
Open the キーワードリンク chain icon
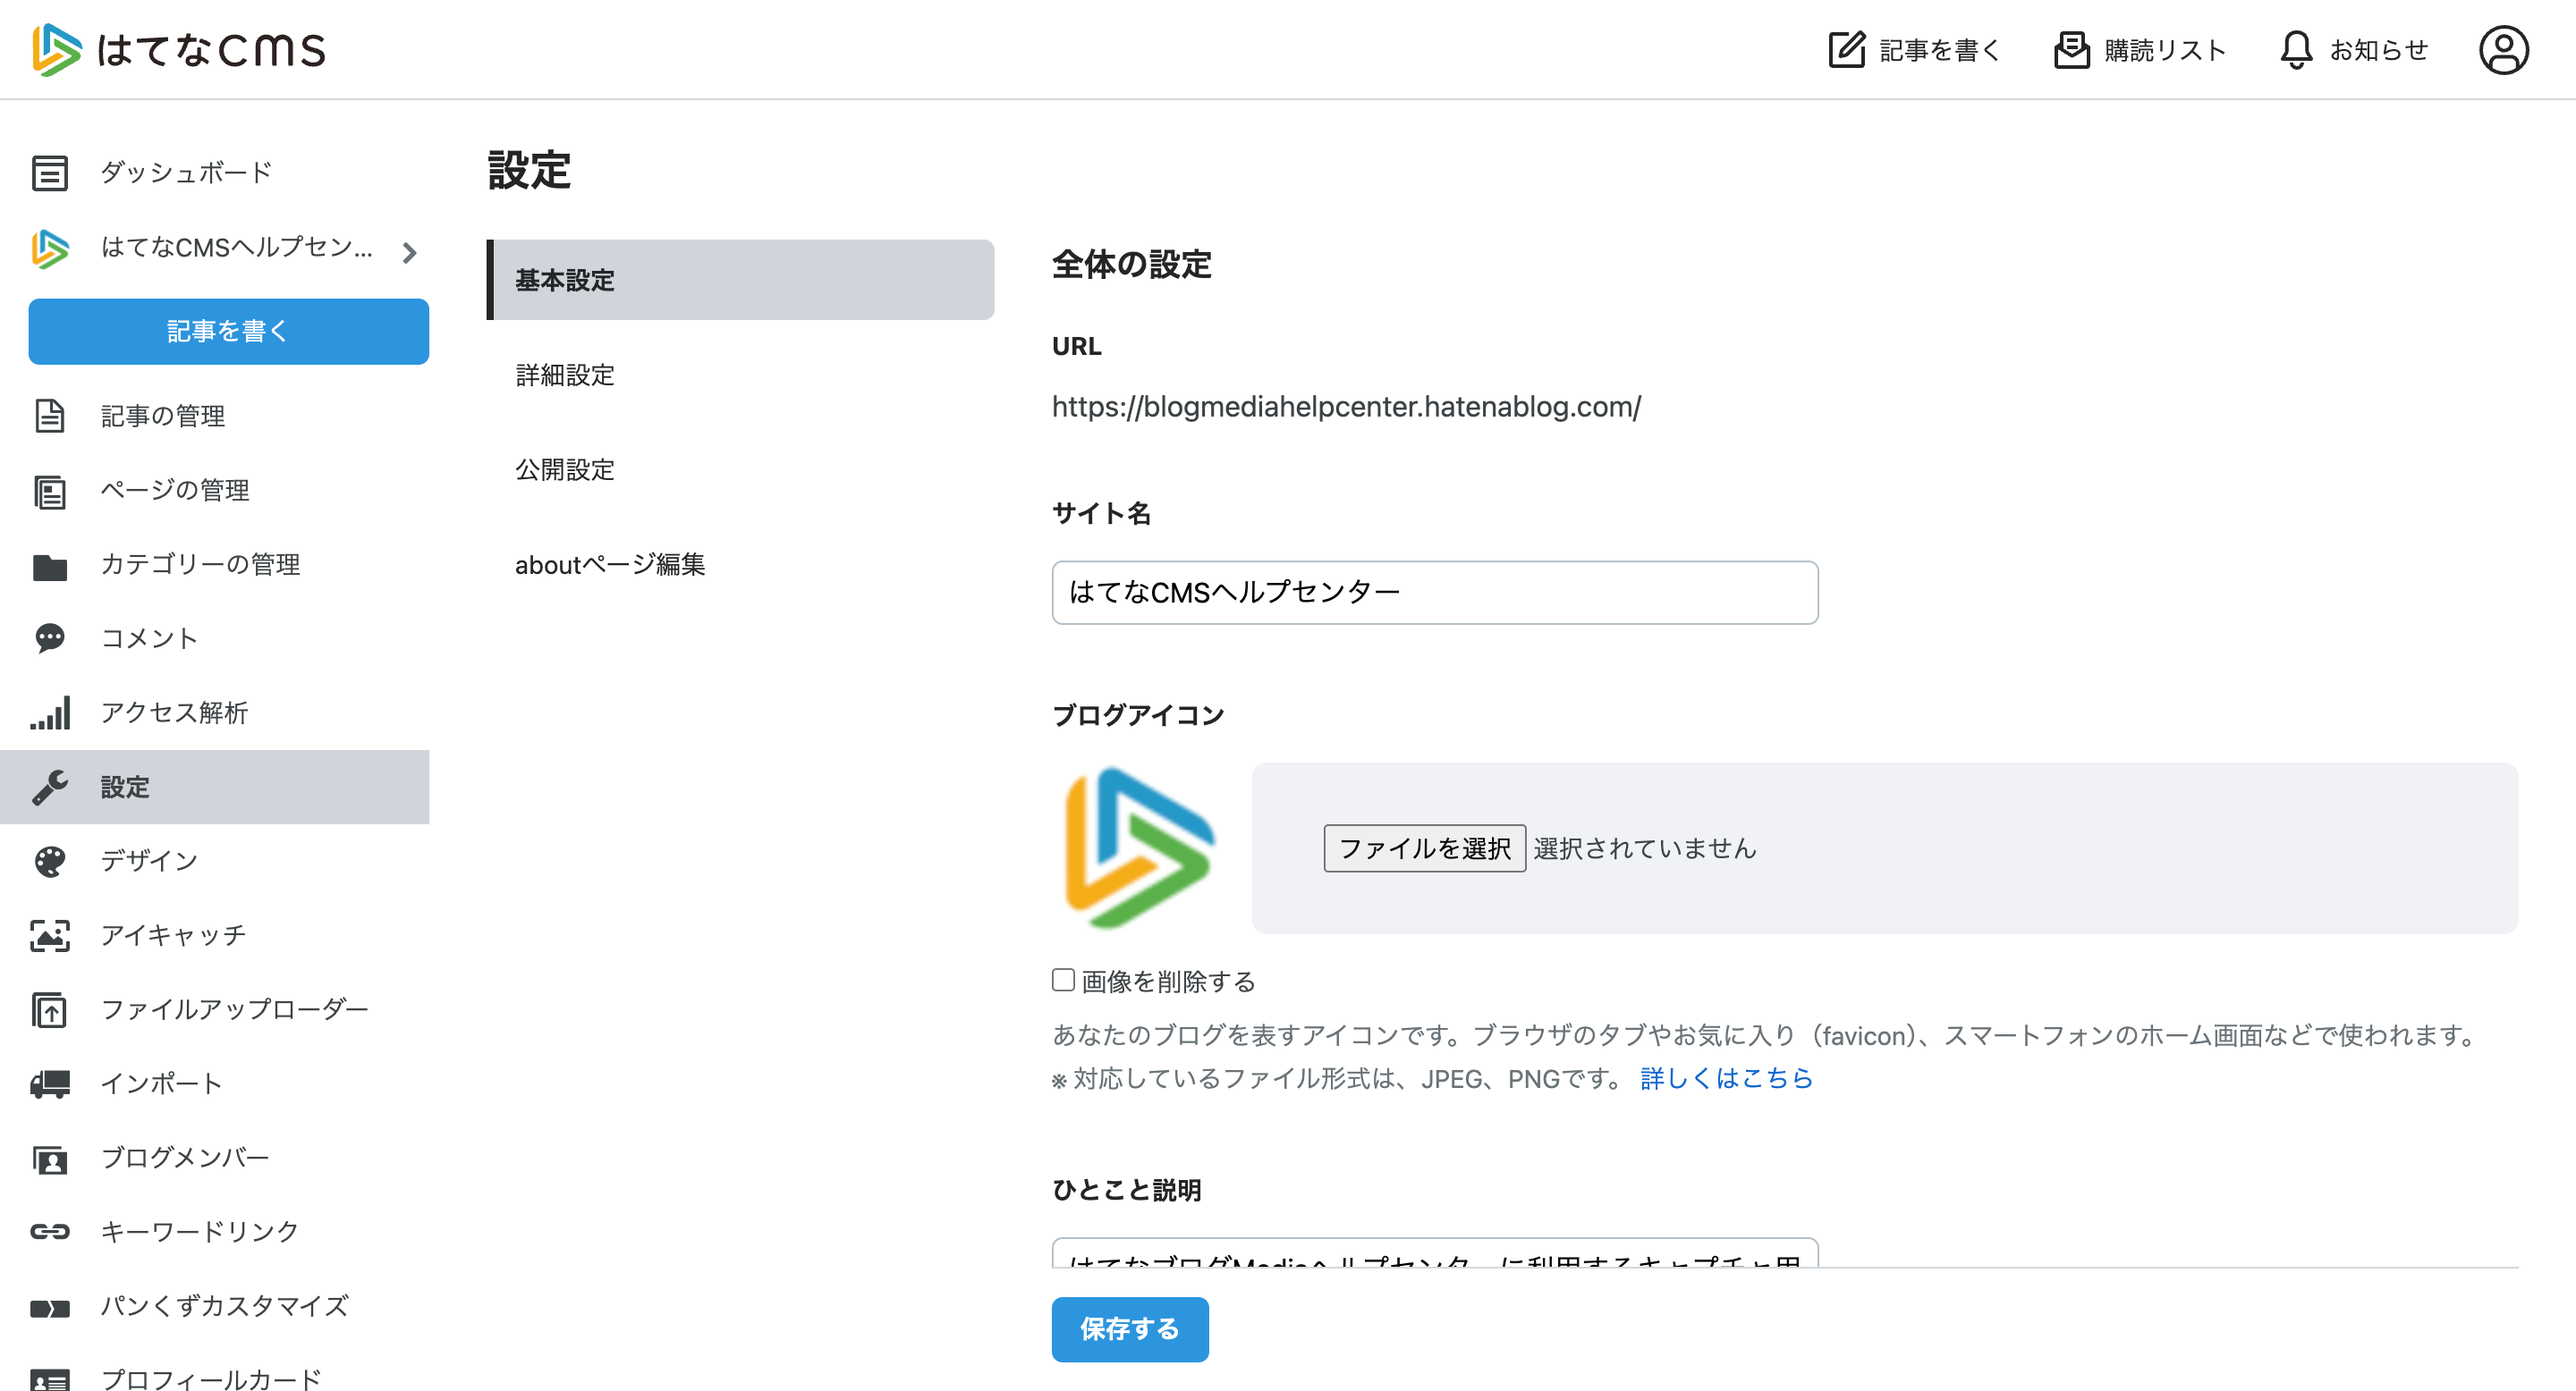coord(50,1231)
